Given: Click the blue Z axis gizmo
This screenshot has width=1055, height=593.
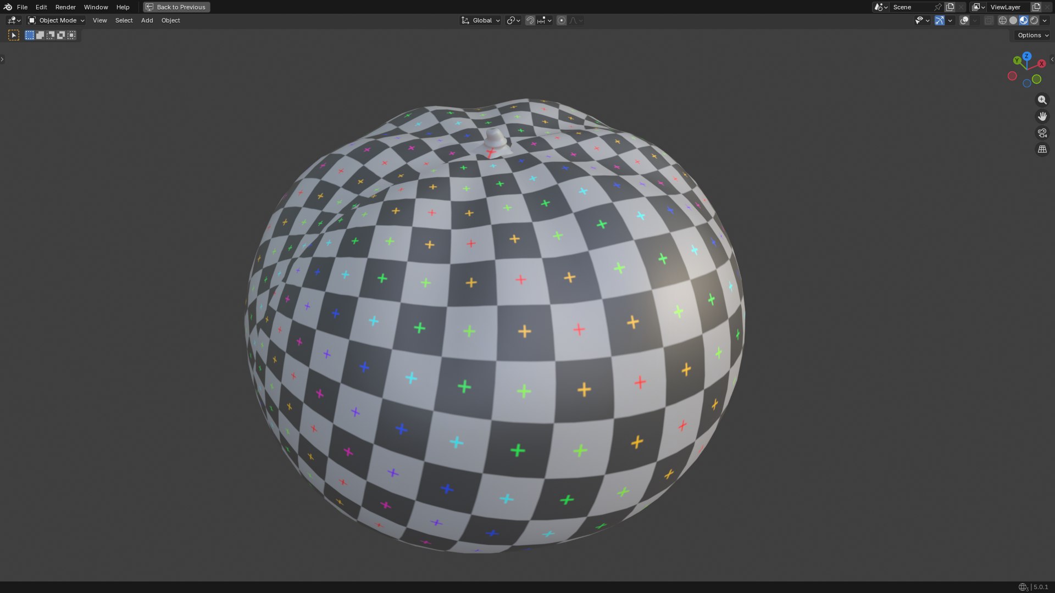Looking at the screenshot, I should [1026, 56].
